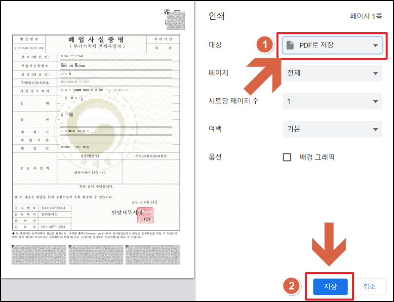The image size is (394, 302).
Task: Open the 페이지 dropdown showing 전체
Action: click(332, 73)
